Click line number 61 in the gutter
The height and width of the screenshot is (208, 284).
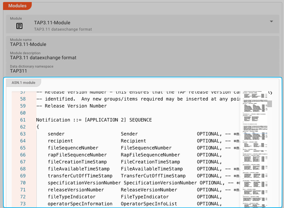coord(23,120)
